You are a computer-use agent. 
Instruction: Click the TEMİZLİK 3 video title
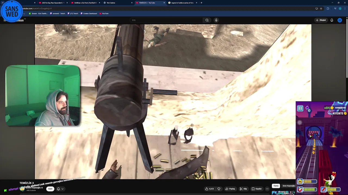click(27, 183)
